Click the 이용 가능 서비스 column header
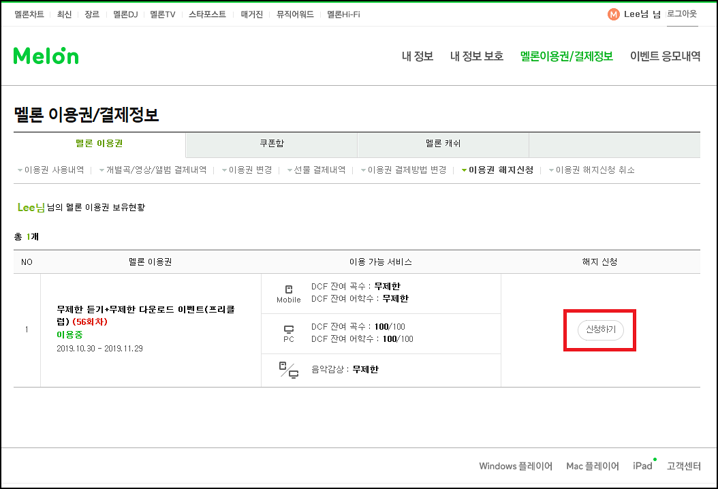This screenshot has height=489, width=718. pos(381,262)
